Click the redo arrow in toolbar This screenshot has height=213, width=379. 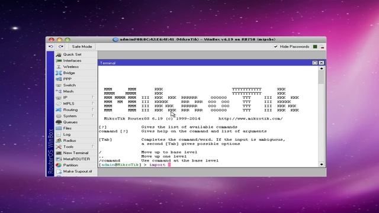pyautogui.click(x=61, y=46)
